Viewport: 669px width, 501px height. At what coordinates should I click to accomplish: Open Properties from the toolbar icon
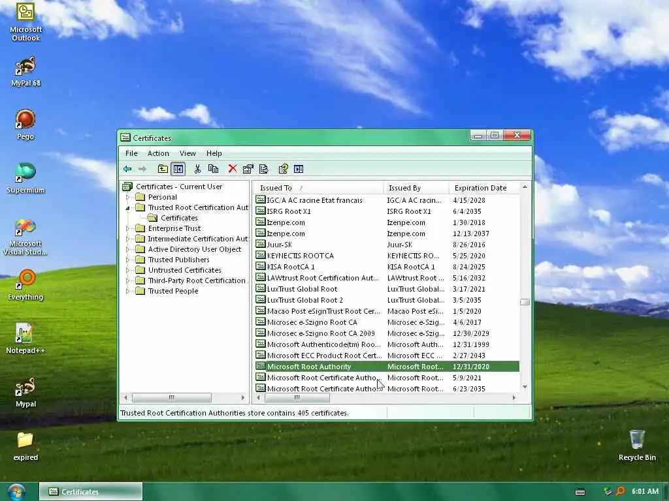point(248,169)
